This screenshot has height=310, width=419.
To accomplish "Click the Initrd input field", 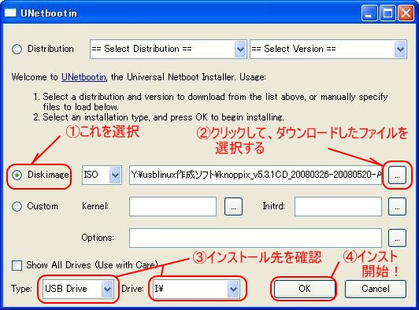I will tap(338, 206).
